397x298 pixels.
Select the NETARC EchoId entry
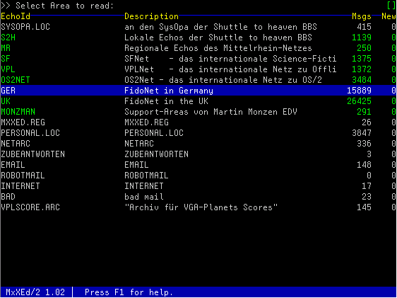16,144
